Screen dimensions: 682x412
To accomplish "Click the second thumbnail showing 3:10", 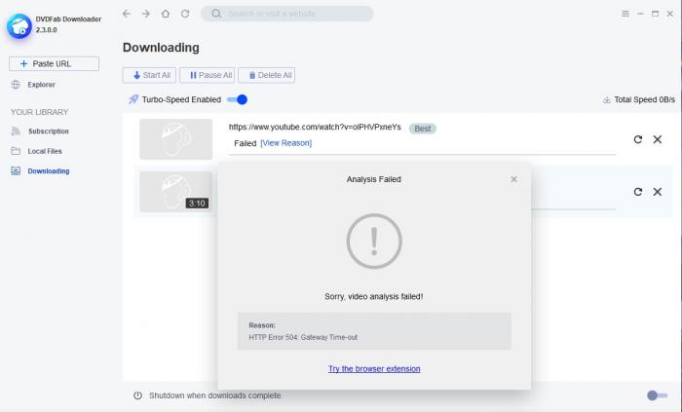I will [x=175, y=192].
